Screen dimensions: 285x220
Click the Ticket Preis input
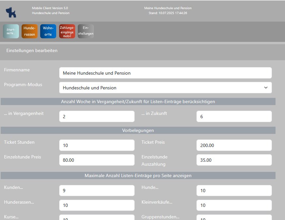[234, 145]
